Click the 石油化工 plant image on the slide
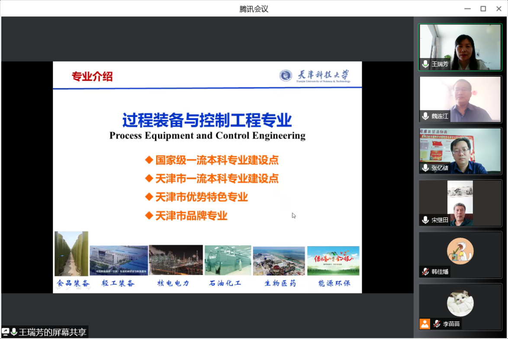Screen dimensions: 508x339 tap(228, 260)
